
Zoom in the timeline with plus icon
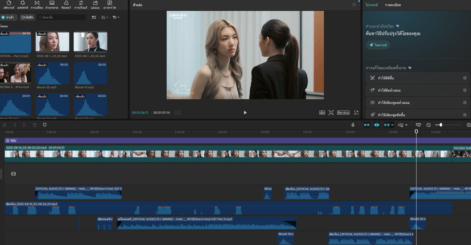coord(469,125)
